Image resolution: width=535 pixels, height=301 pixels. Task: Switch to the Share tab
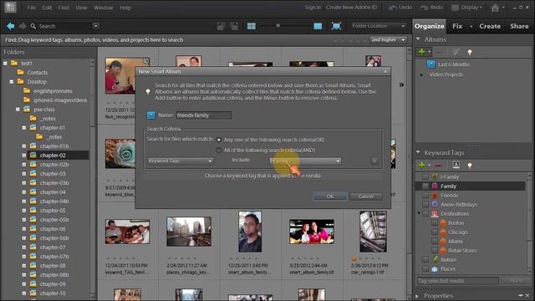pyautogui.click(x=519, y=26)
